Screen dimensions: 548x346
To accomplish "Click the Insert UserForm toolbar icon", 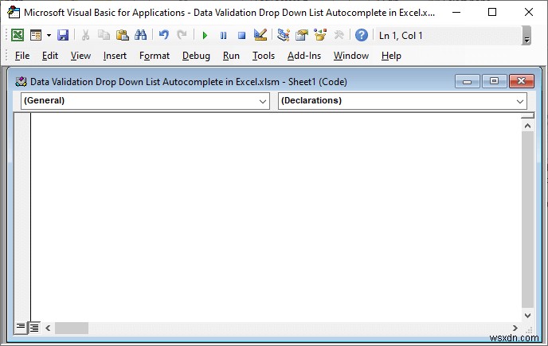I will pos(36,35).
